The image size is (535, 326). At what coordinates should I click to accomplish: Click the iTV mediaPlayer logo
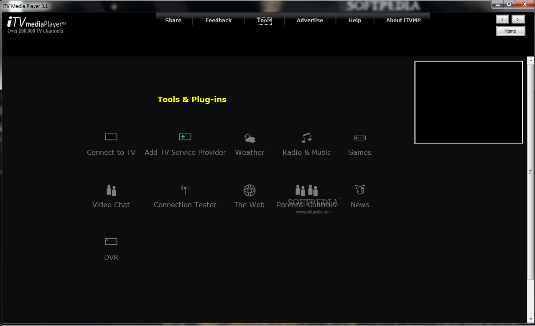pos(36,22)
